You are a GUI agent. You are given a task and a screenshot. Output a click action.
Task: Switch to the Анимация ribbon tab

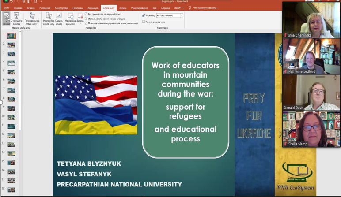coord(93,8)
